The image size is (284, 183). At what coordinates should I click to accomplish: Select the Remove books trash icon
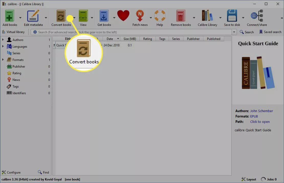pos(181,16)
